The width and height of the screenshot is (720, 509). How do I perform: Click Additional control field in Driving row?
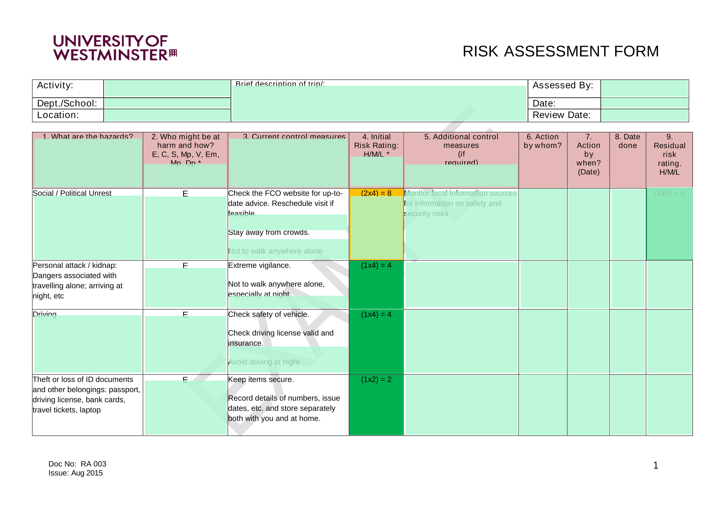click(x=461, y=342)
